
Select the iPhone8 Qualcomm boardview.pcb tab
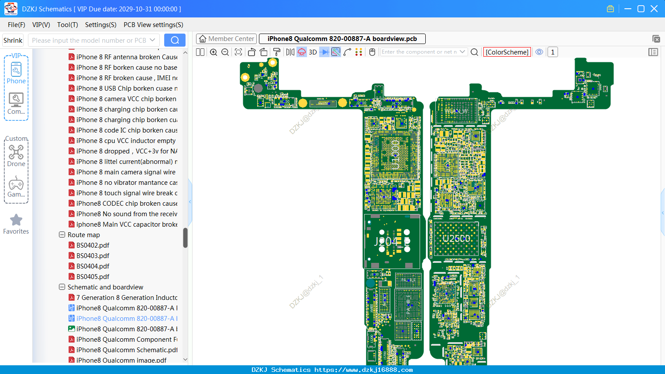tap(342, 39)
